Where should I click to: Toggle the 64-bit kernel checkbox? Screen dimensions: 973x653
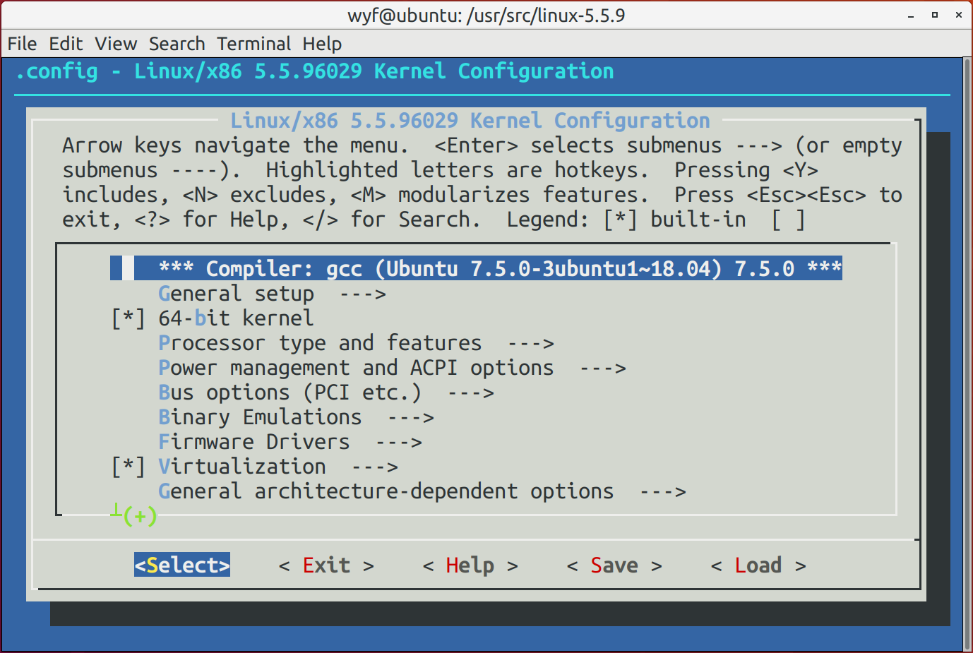coord(128,318)
